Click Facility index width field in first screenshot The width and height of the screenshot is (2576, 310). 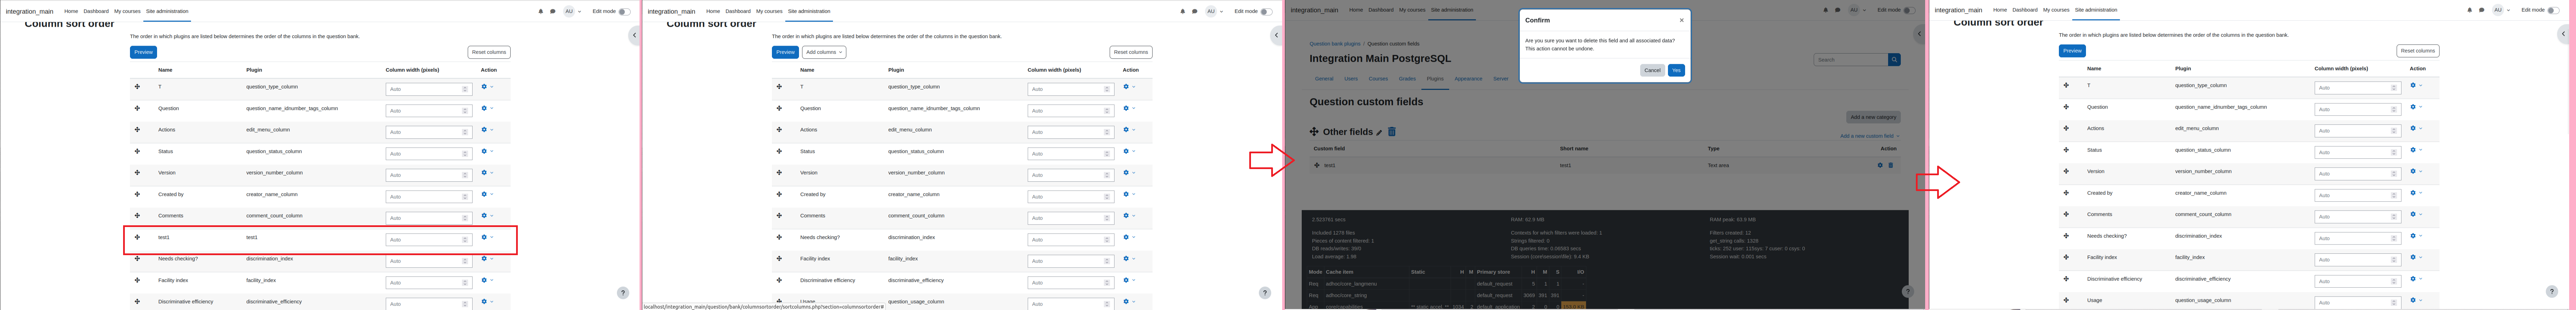coord(429,283)
